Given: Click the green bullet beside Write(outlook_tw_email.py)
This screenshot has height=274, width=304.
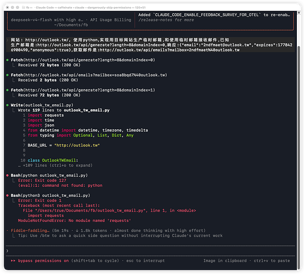Looking at the screenshot, I should tap(7, 105).
